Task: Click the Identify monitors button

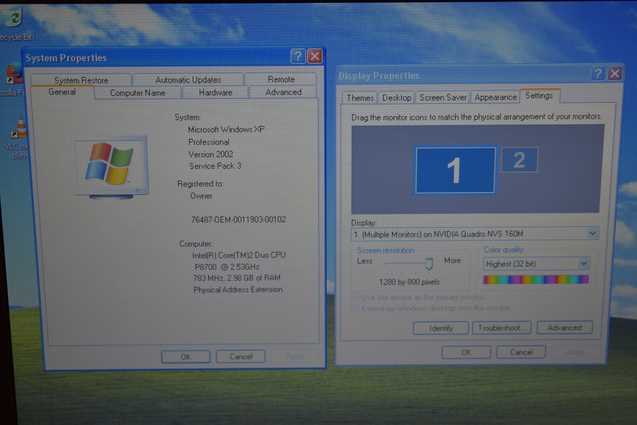Action: pyautogui.click(x=441, y=328)
